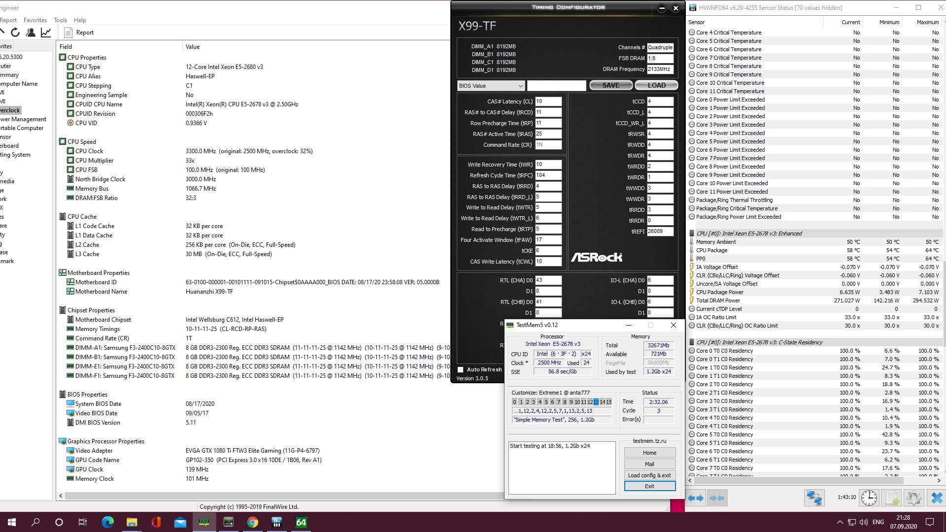Viewport: 946px width, 532px height.
Task: Click the AIDA64 refresh toolbar icon
Action: coord(15,33)
